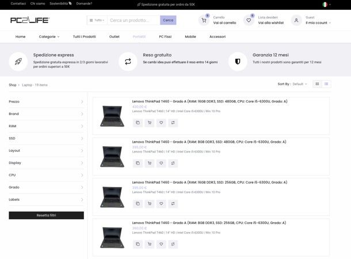Screen dimensions: 351x259
Task: Open the Accessori menu item
Action: (x=218, y=37)
